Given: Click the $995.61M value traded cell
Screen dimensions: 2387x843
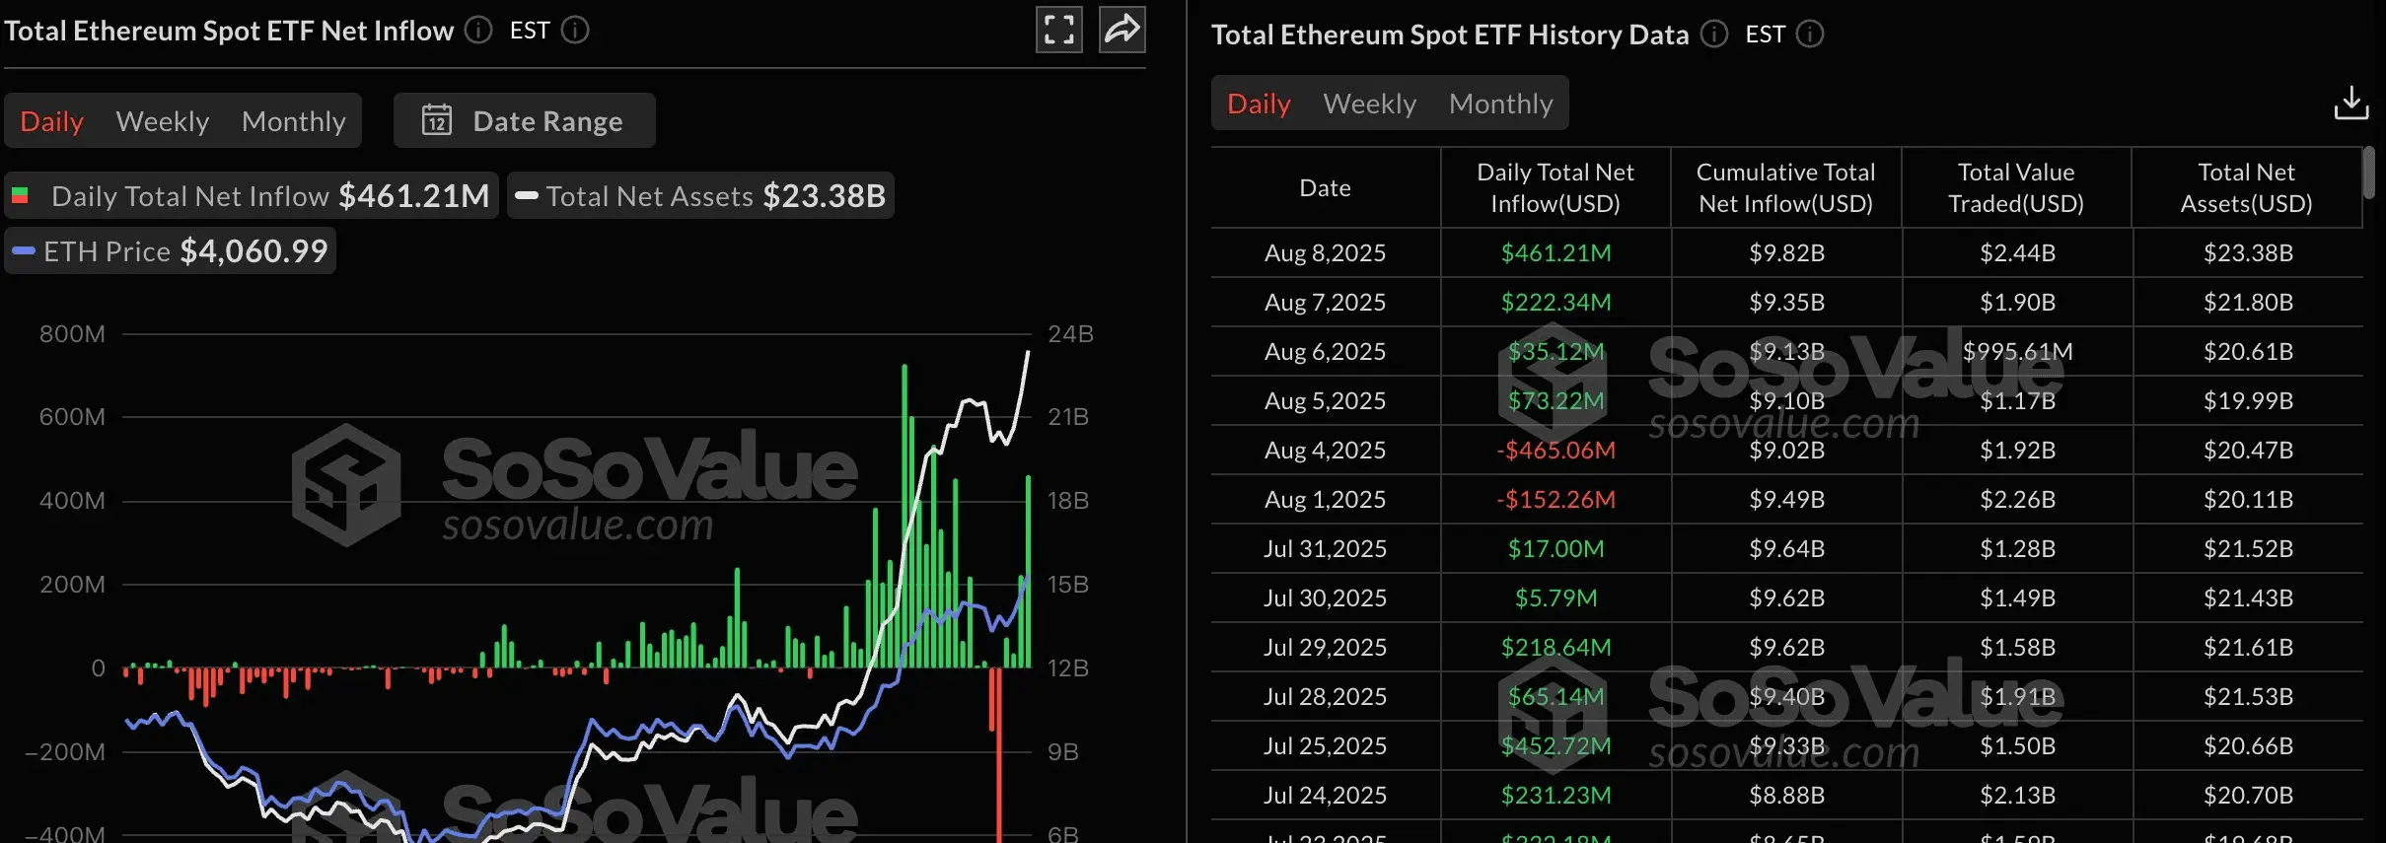Looking at the screenshot, I should point(2018,351).
